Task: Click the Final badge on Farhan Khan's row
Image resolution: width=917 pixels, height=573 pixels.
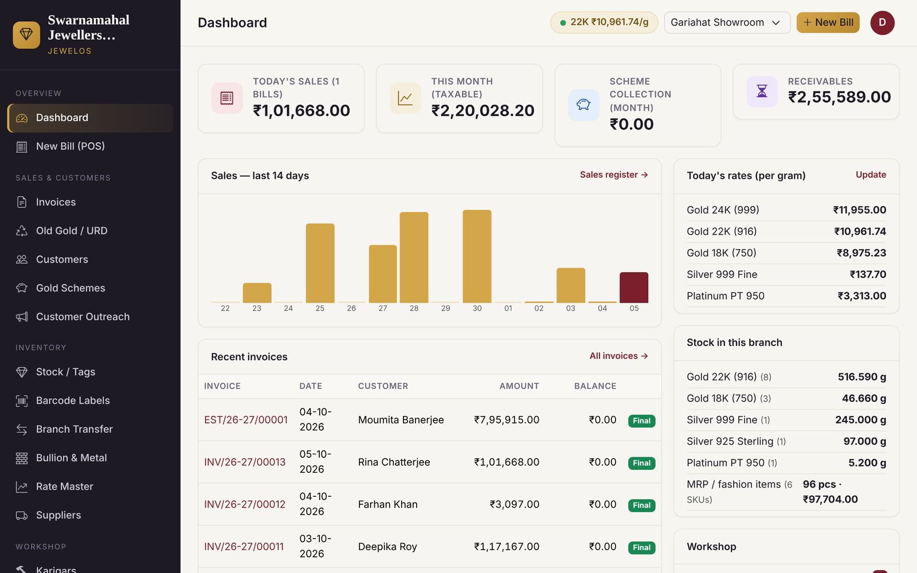Action: pos(641,505)
